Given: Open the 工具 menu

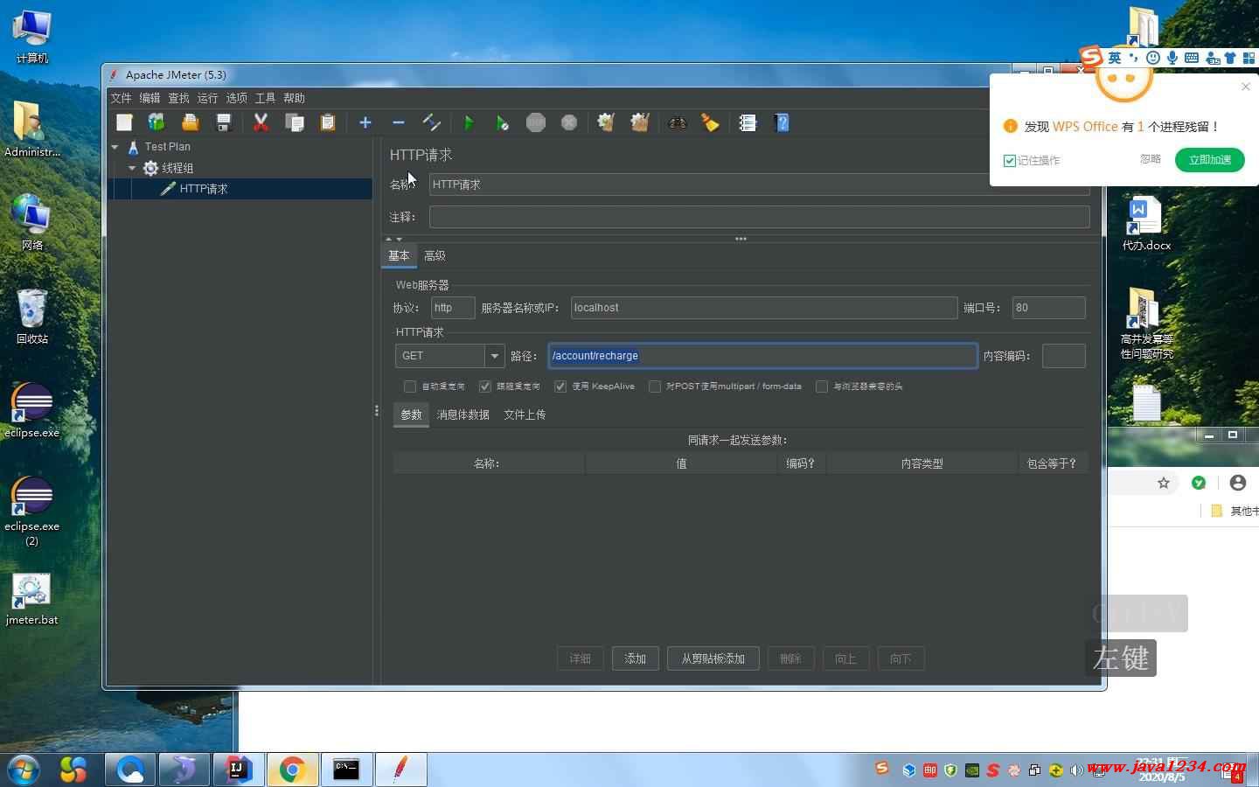Looking at the screenshot, I should (265, 98).
